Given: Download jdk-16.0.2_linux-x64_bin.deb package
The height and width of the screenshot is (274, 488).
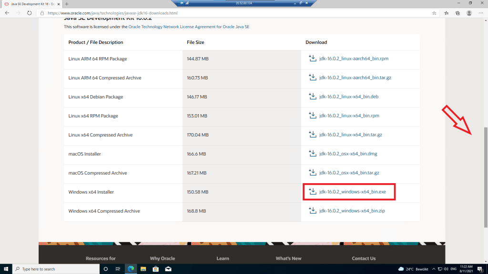Looking at the screenshot, I should [349, 97].
